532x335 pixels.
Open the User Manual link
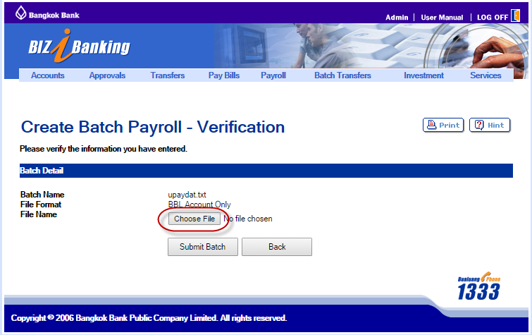442,18
